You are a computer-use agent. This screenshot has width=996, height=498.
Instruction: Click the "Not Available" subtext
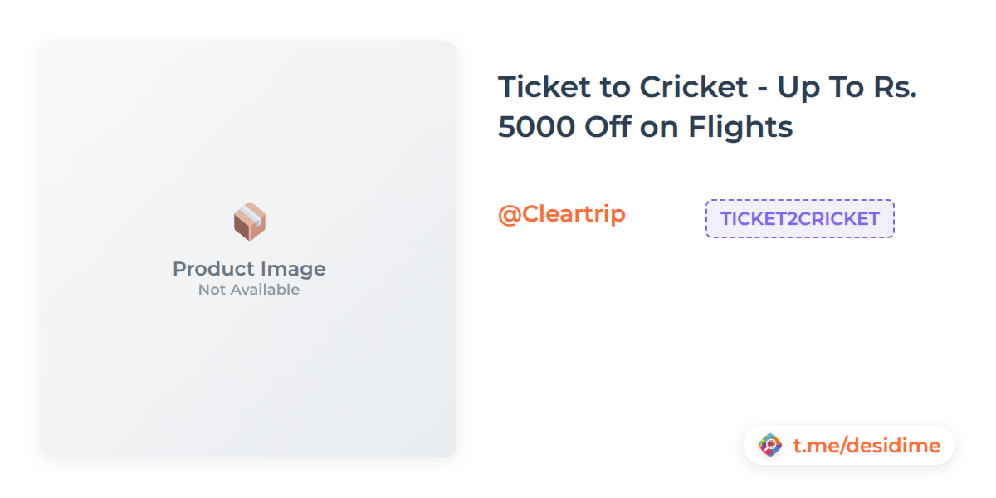[249, 290]
